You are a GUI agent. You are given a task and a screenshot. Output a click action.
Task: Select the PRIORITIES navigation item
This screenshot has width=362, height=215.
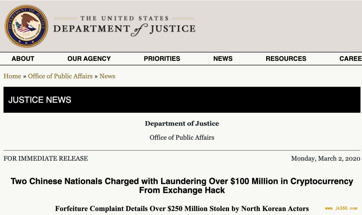click(162, 59)
